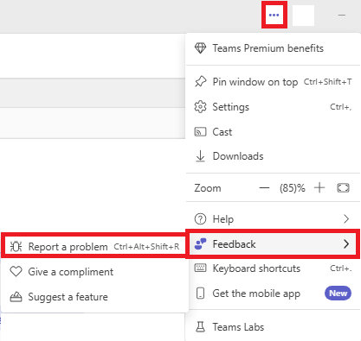Viewport: 361px width, 341px height.
Task: Click the diamond Premium icon
Action: pyautogui.click(x=200, y=48)
